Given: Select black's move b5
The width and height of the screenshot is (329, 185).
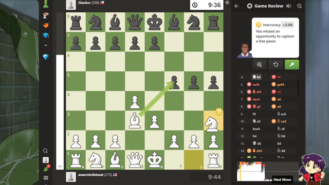Looking at the screenshot, I should (279, 143).
